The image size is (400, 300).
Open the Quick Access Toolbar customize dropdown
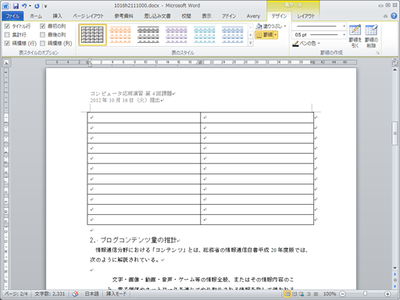pos(45,6)
